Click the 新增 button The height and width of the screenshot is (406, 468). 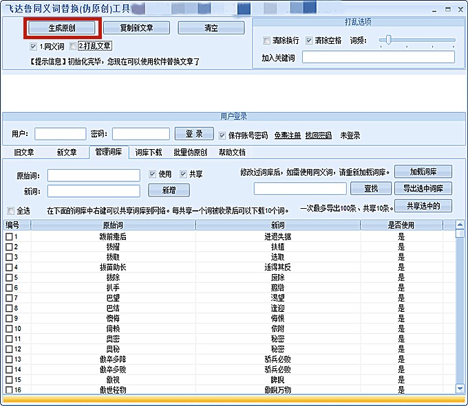[x=169, y=190]
